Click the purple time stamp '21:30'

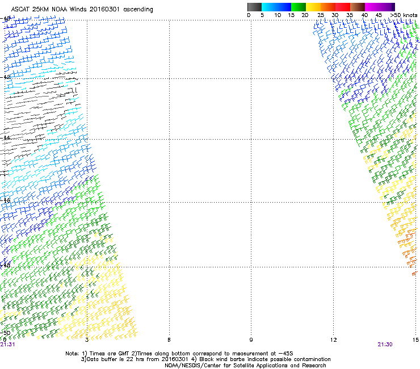(385, 345)
